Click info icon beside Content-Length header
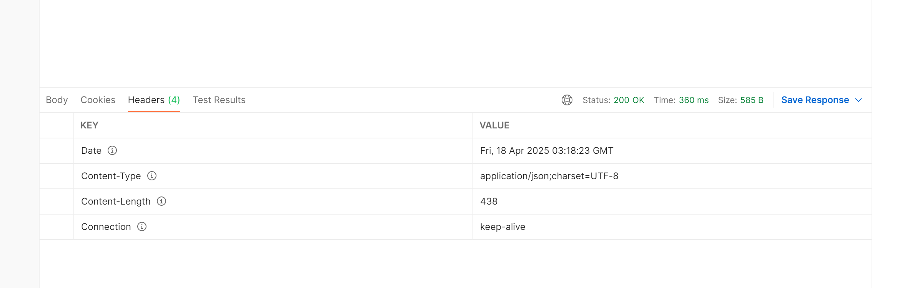Image resolution: width=900 pixels, height=288 pixels. [161, 201]
